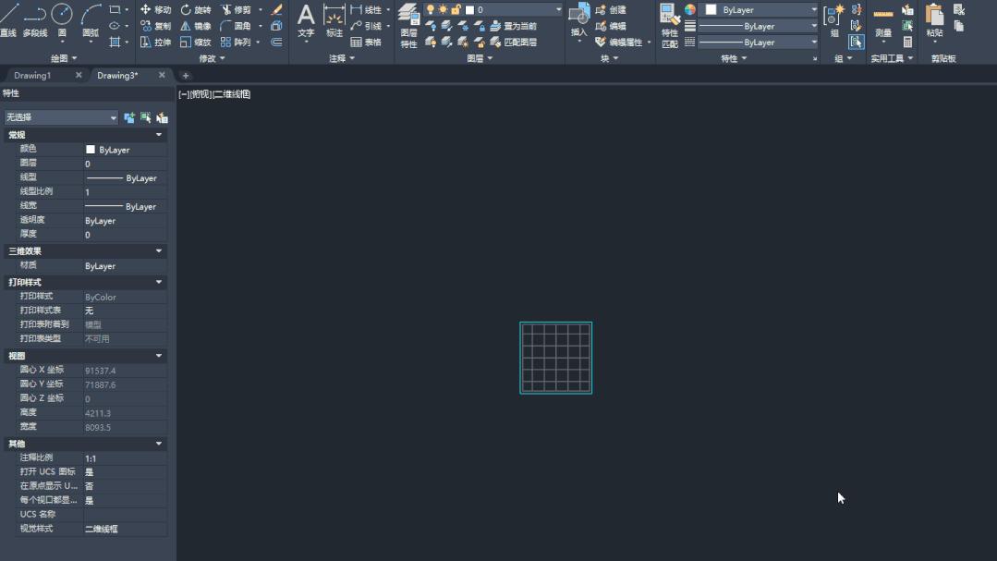Viewport: 997px width, 561px height.
Task: Click the 颜色 ByLayer color swatch
Action: (91, 150)
